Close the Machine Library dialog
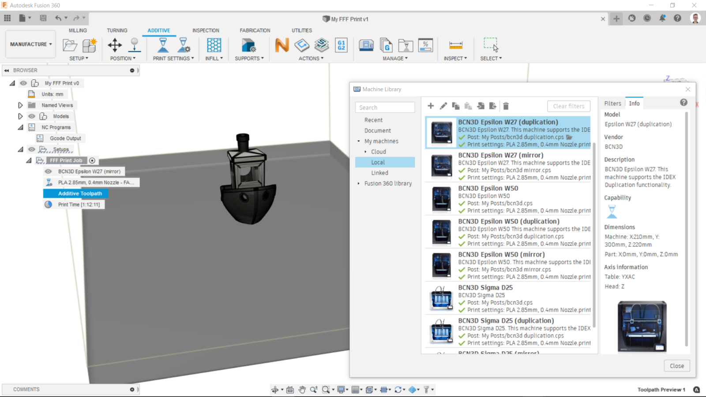Screen dimensions: 706x397 [x=676, y=365]
